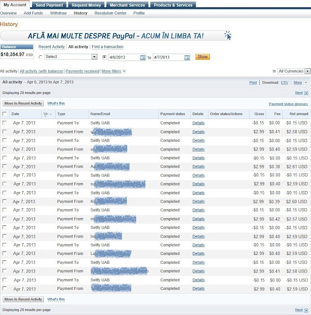Click the All activity (with balance) filter link
This screenshot has height=315, width=311.
[41, 71]
